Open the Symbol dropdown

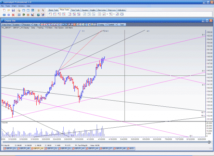point(112,25)
